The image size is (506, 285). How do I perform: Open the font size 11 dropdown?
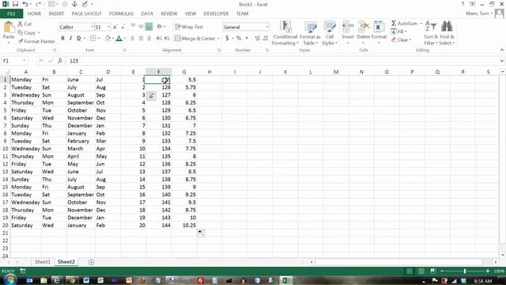coord(109,27)
